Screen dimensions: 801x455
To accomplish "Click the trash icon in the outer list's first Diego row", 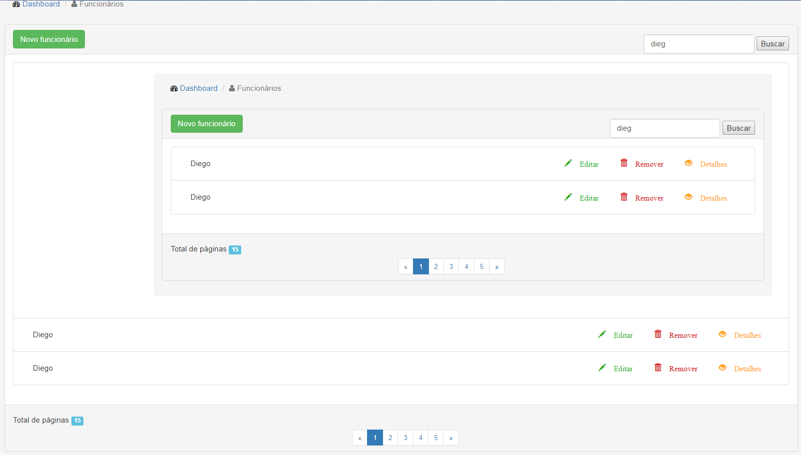I will coord(658,334).
